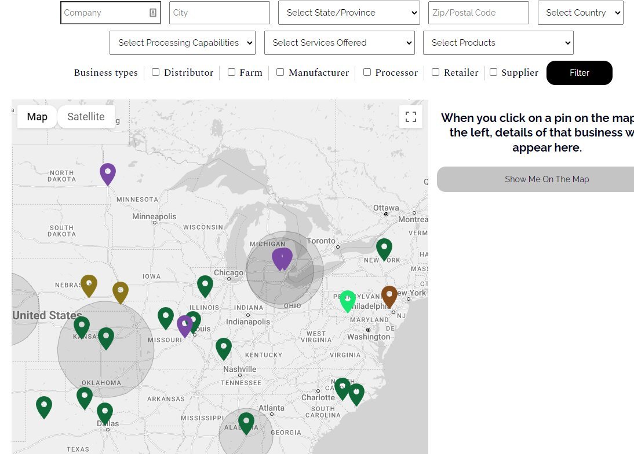Open the Select State/Province dropdown
Image resolution: width=634 pixels, height=454 pixels.
(349, 13)
